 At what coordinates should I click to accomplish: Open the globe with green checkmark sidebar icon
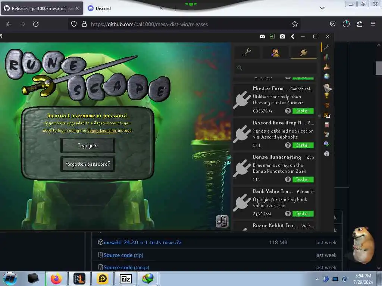327,144
